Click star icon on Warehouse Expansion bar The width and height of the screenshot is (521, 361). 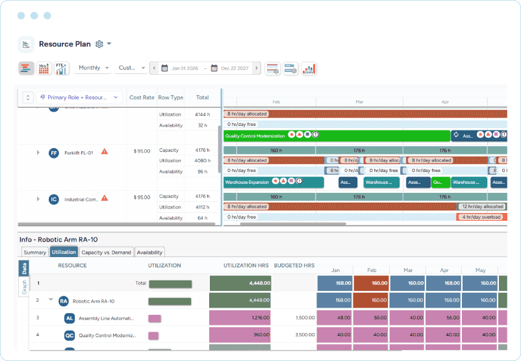275,181
